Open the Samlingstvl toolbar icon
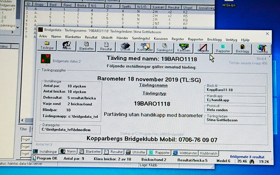280x175 pixels. tap(165, 48)
